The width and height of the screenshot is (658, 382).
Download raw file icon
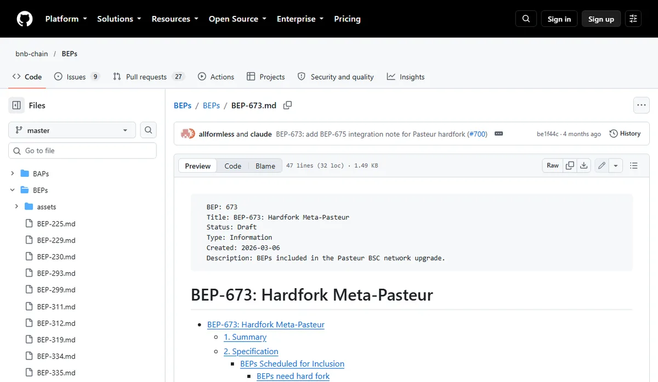click(x=584, y=165)
